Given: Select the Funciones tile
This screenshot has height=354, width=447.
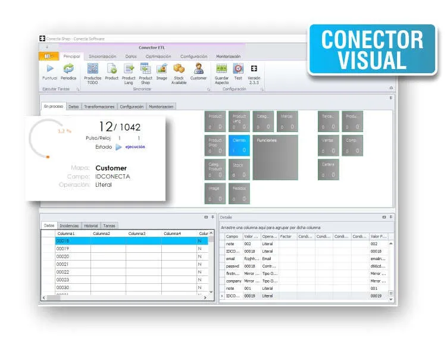Looking at the screenshot, I should point(276,157).
